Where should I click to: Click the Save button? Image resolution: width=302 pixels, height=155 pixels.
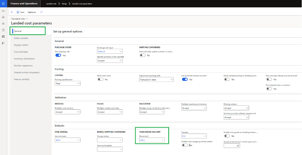[x=21, y=12]
